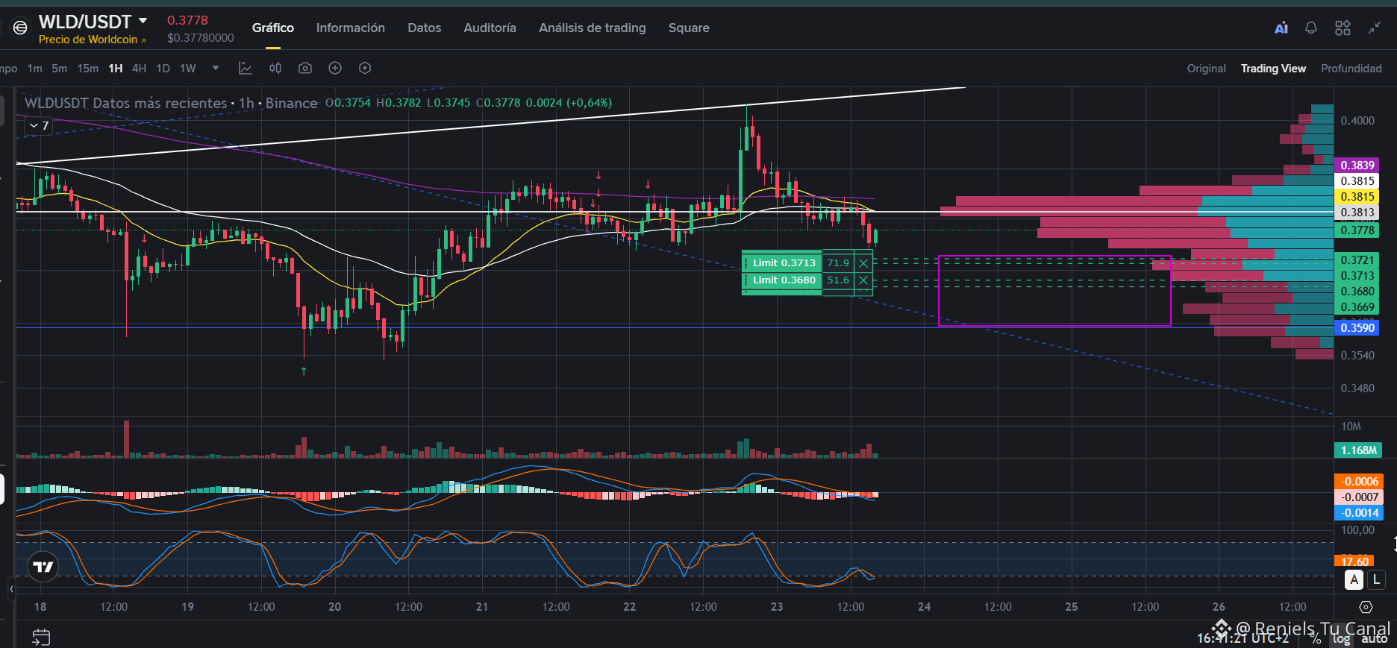The image size is (1397, 648).
Task: Open the indicators chart icon in toolbar
Action: (245, 68)
